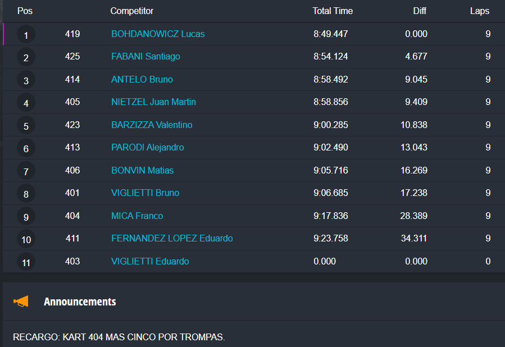The width and height of the screenshot is (505, 347).
Task: Open competitor BOHDANOWICZ Lucas
Action: [158, 34]
